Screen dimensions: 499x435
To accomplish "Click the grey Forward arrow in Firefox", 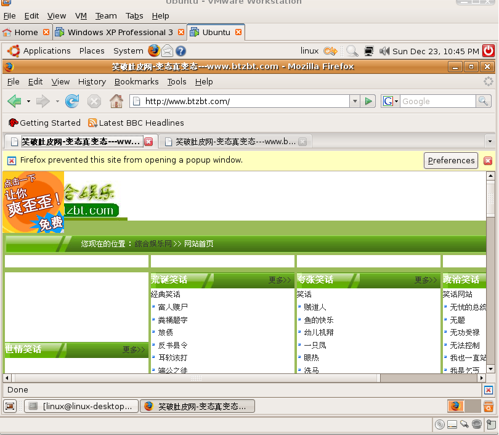I will [x=43, y=102].
